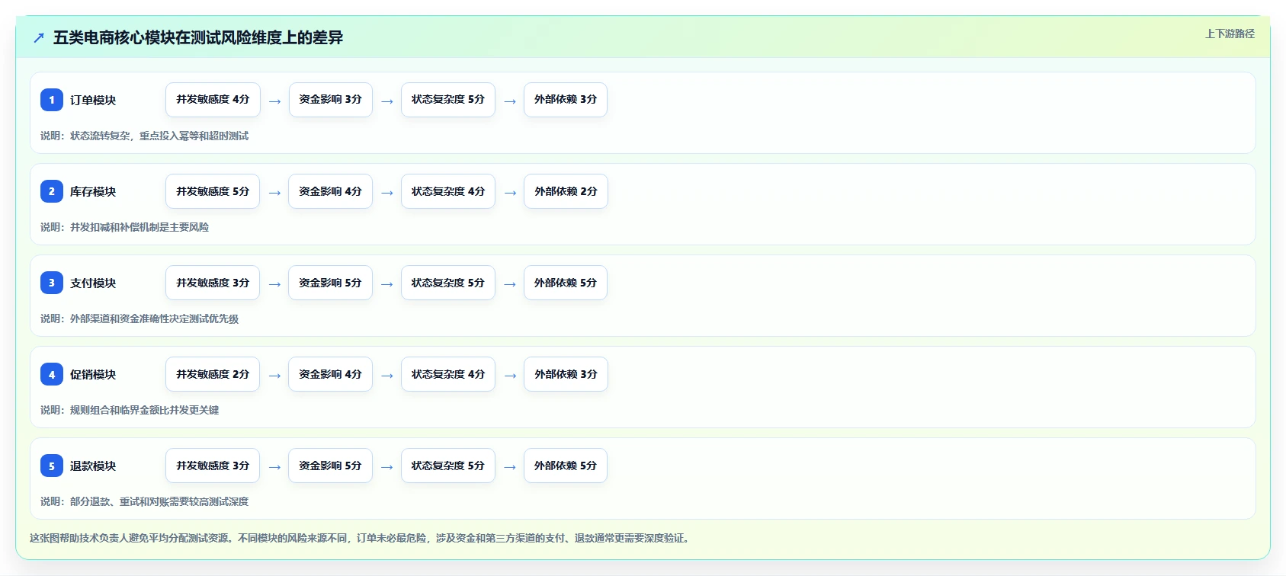This screenshot has height=576, width=1286.
Task: Click the footer summary starting 这张图帮助技术负责人
Action: [361, 538]
